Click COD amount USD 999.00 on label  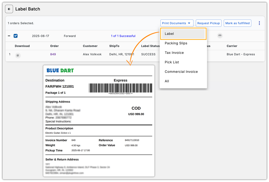click(136, 114)
